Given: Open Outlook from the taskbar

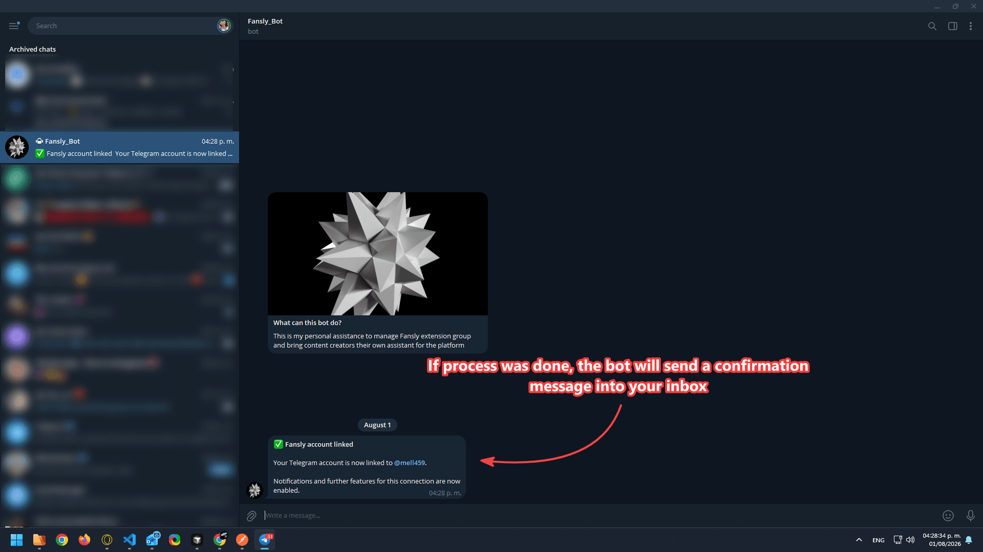Looking at the screenshot, I should (x=152, y=540).
